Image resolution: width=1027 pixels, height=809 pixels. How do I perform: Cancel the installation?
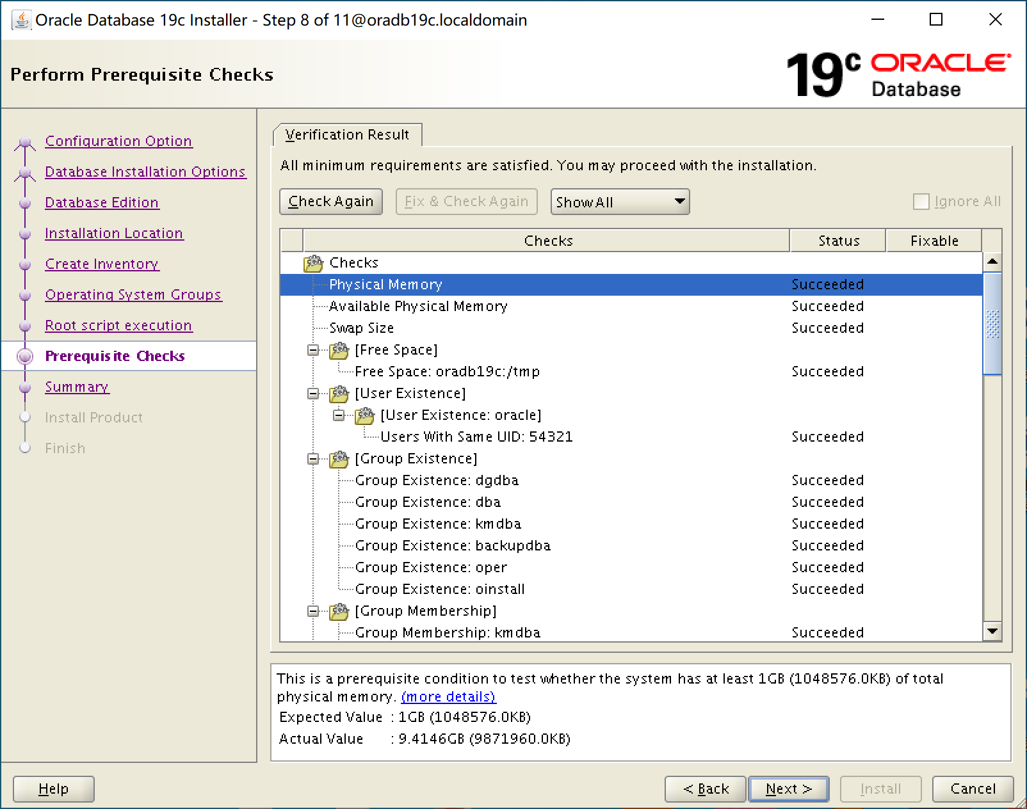(x=973, y=789)
